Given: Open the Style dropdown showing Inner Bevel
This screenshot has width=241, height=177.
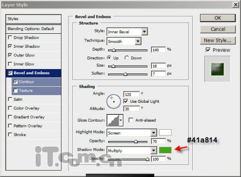Looking at the screenshot, I should click(127, 32).
